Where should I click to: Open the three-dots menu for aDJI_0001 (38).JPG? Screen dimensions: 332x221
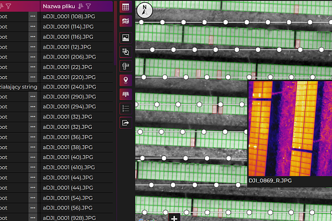[x=33, y=147]
